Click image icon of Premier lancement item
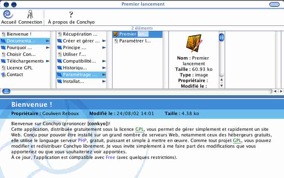Screen dimensions: 284x178 point(116,34)
